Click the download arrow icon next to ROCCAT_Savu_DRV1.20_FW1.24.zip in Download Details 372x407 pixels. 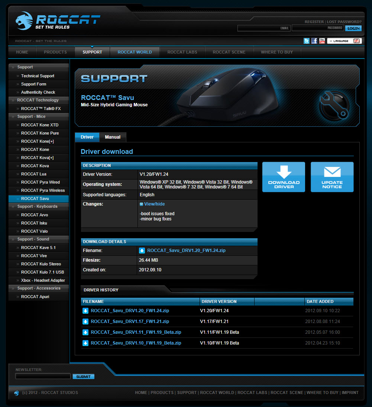pyautogui.click(x=142, y=251)
